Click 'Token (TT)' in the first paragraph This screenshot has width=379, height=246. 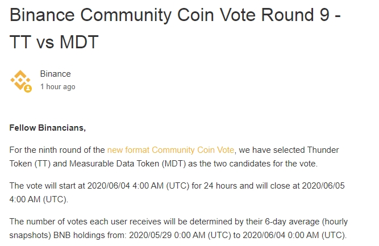[30, 164]
